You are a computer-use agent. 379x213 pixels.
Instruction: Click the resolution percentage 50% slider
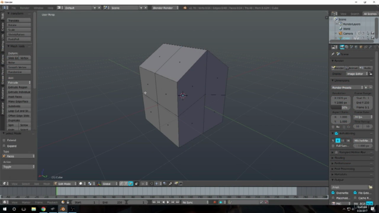tap(341, 107)
